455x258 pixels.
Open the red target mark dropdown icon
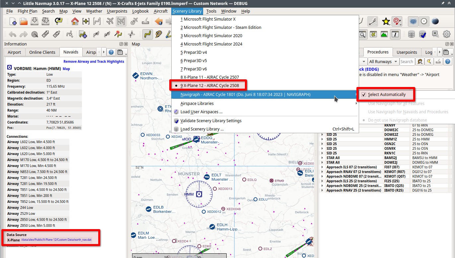pyautogui.click(x=397, y=22)
